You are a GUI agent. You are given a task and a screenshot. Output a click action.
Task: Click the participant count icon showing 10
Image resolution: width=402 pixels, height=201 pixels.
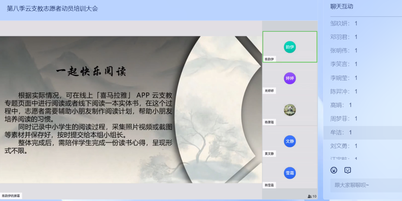click(312, 197)
